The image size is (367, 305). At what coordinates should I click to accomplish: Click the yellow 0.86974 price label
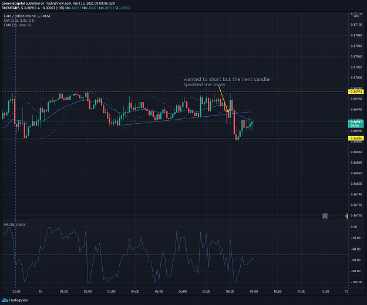click(356, 91)
